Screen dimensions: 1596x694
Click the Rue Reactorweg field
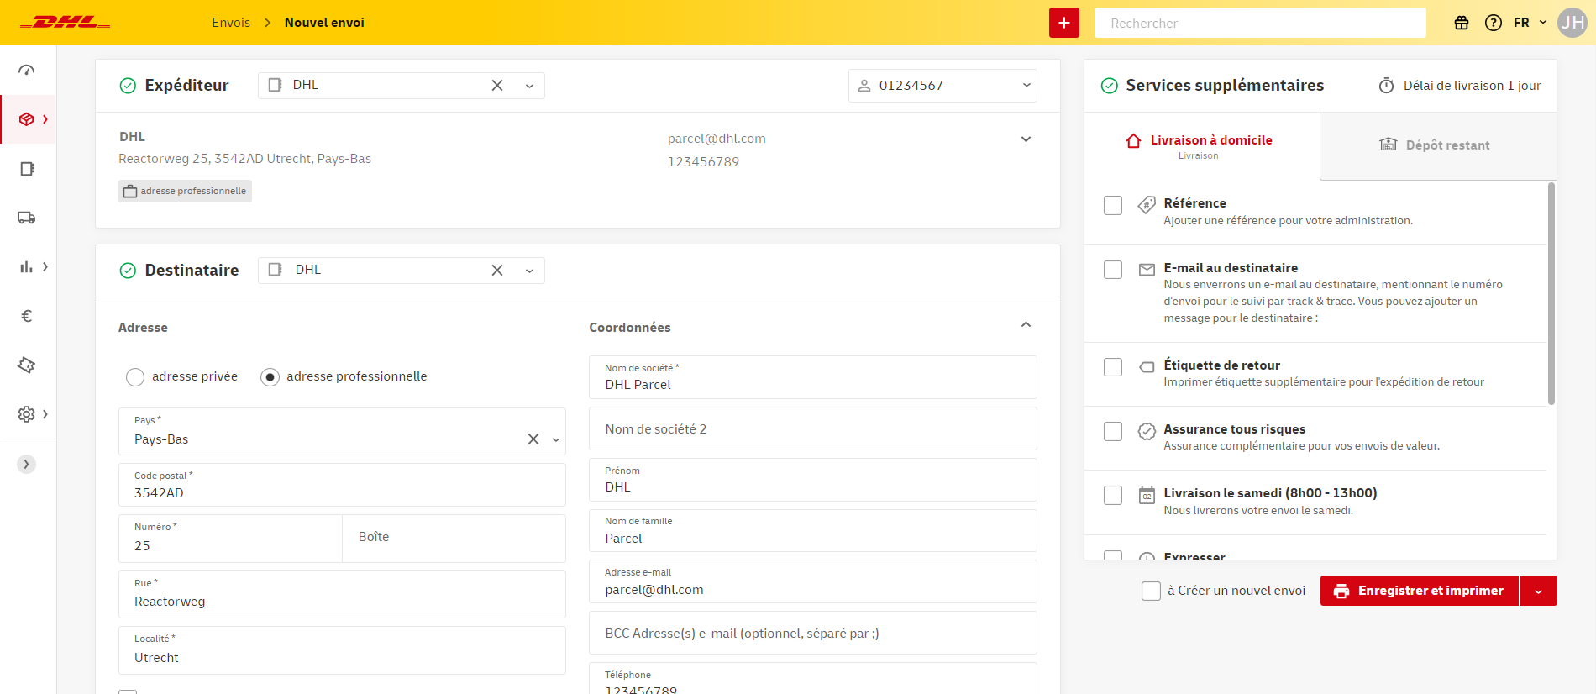pos(342,595)
